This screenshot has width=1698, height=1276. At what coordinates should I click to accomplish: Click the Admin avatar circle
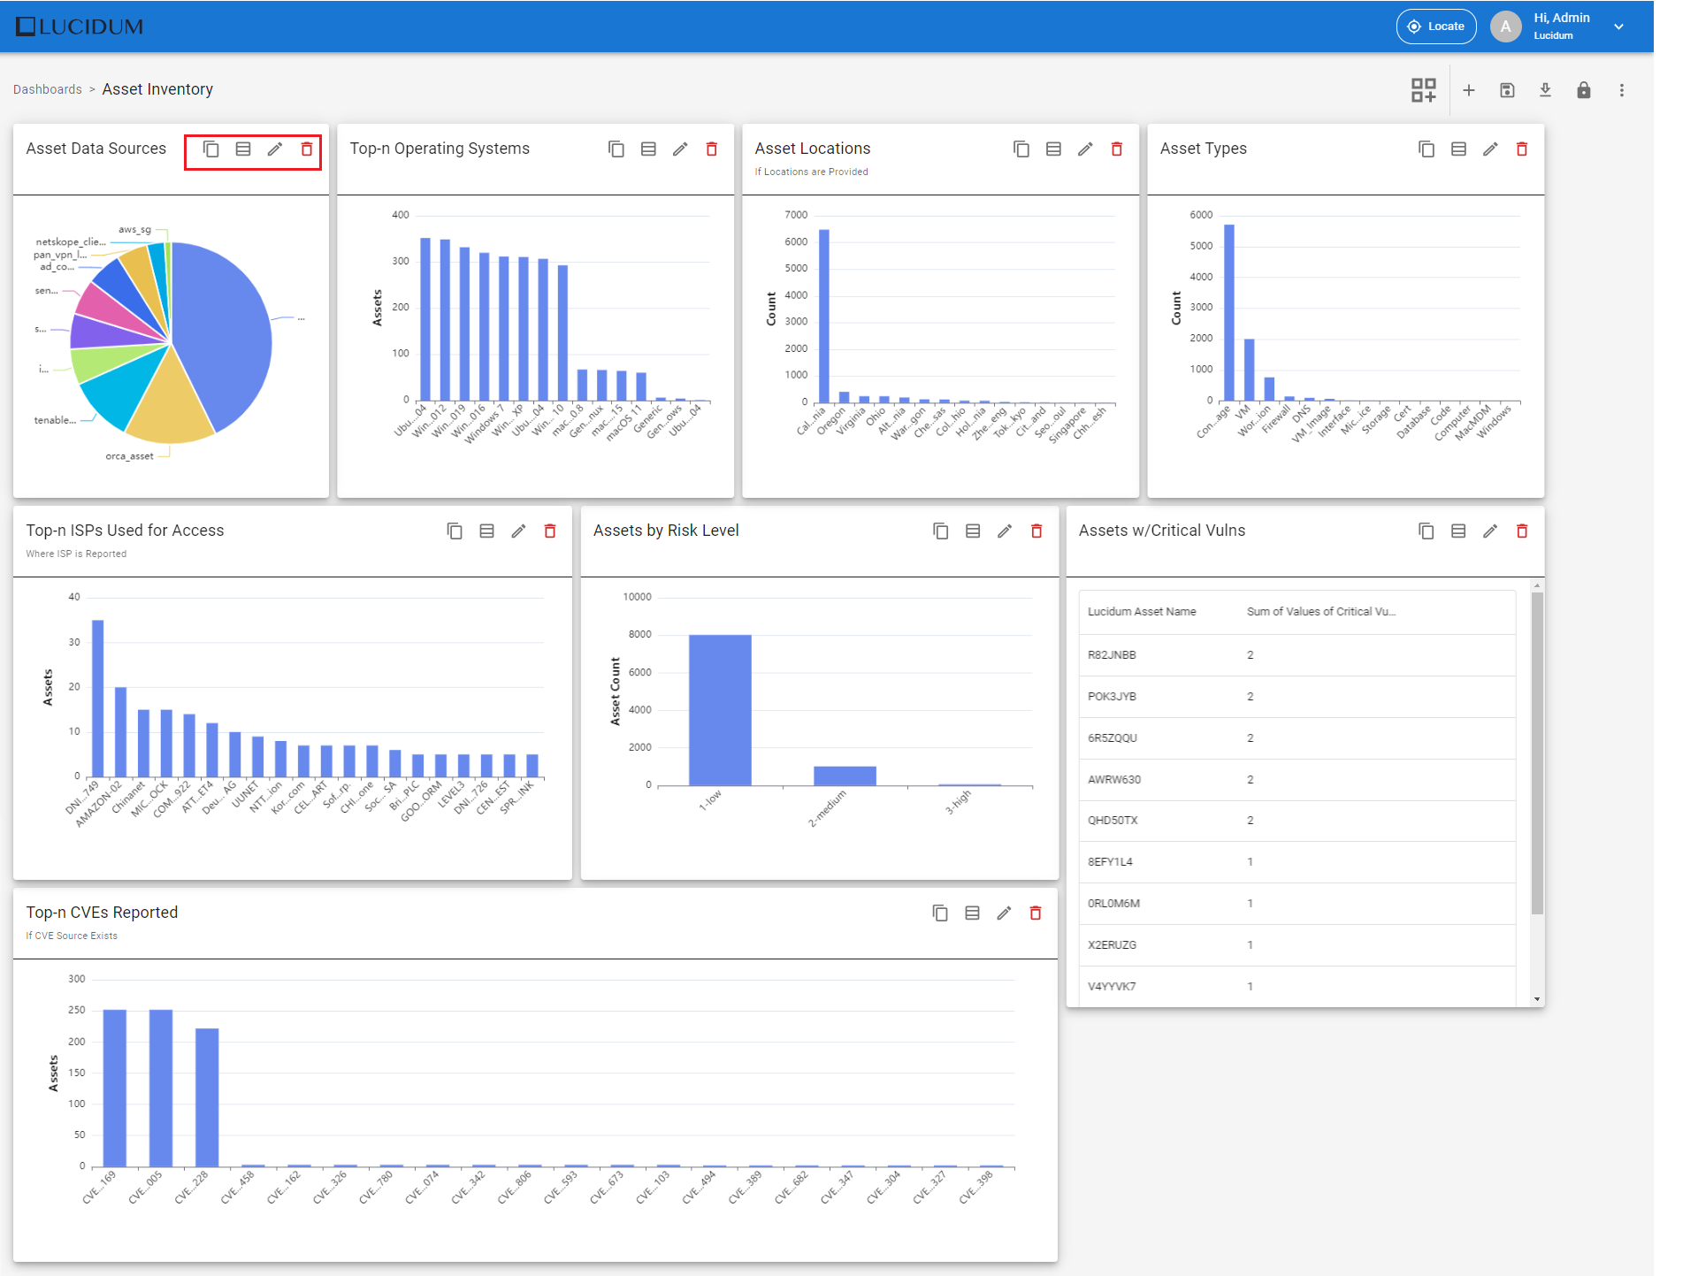click(1505, 27)
